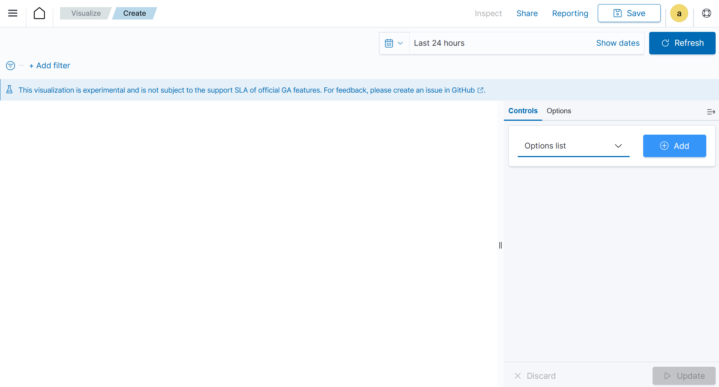This screenshot has height=387, width=719.
Task: Open the Share menu
Action: (527, 13)
